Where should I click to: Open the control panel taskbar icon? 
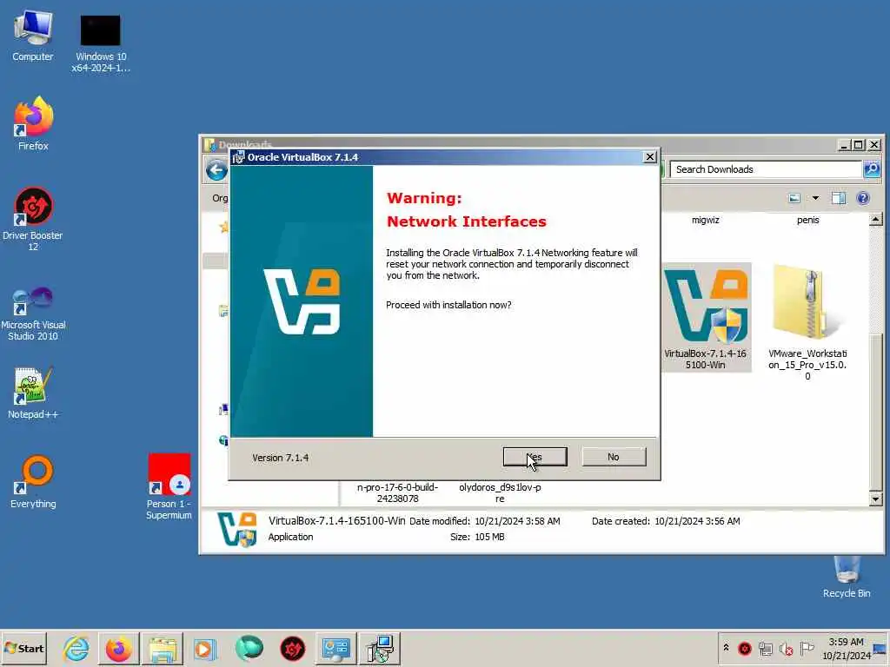tap(335, 649)
